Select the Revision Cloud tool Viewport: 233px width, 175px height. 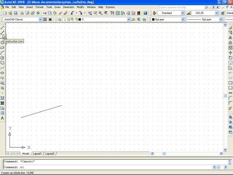3,63
